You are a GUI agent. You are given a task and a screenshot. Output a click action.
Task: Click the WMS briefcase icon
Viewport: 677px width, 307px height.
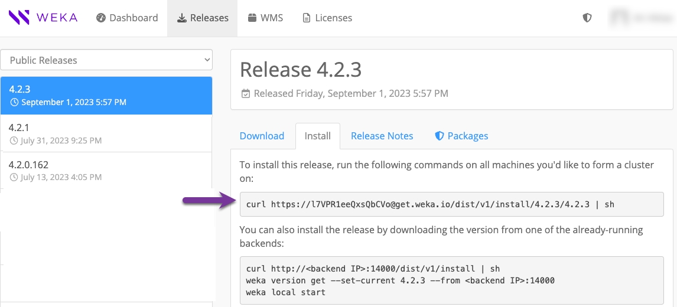(x=252, y=18)
